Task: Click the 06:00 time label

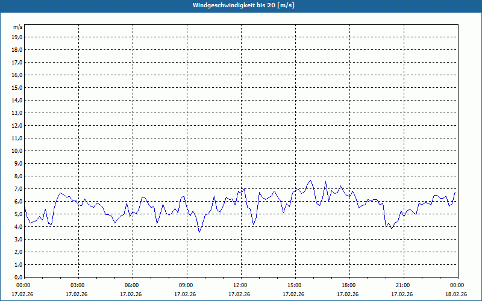Action: tap(133, 285)
